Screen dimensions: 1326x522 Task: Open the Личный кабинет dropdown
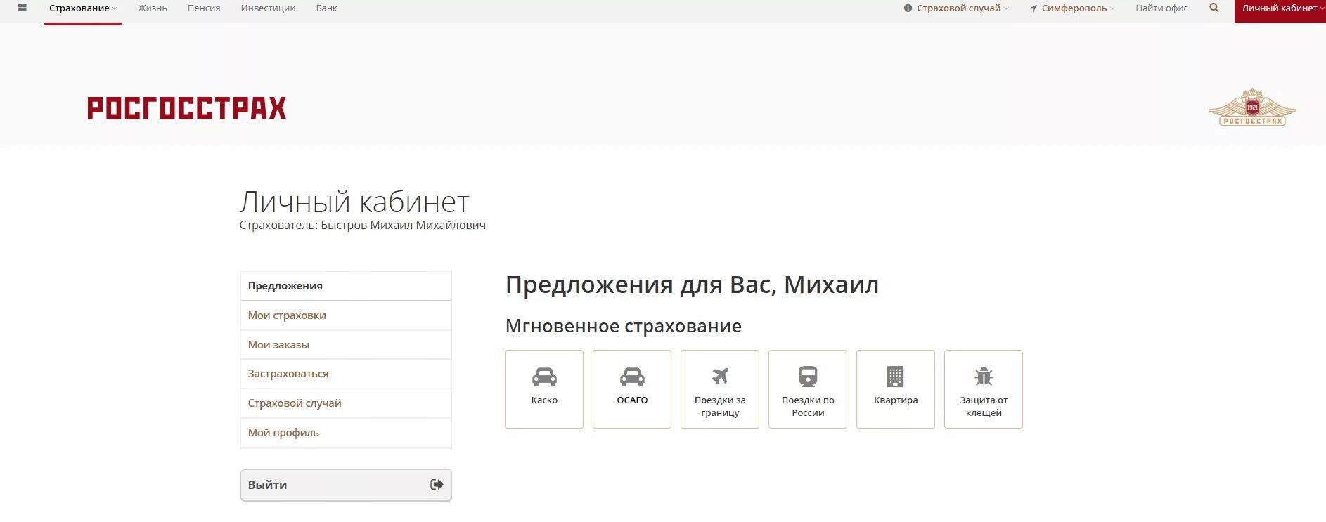(1280, 10)
